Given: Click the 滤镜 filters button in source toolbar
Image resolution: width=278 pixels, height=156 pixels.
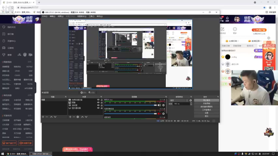Looking at the screenshot, I should (92, 93).
